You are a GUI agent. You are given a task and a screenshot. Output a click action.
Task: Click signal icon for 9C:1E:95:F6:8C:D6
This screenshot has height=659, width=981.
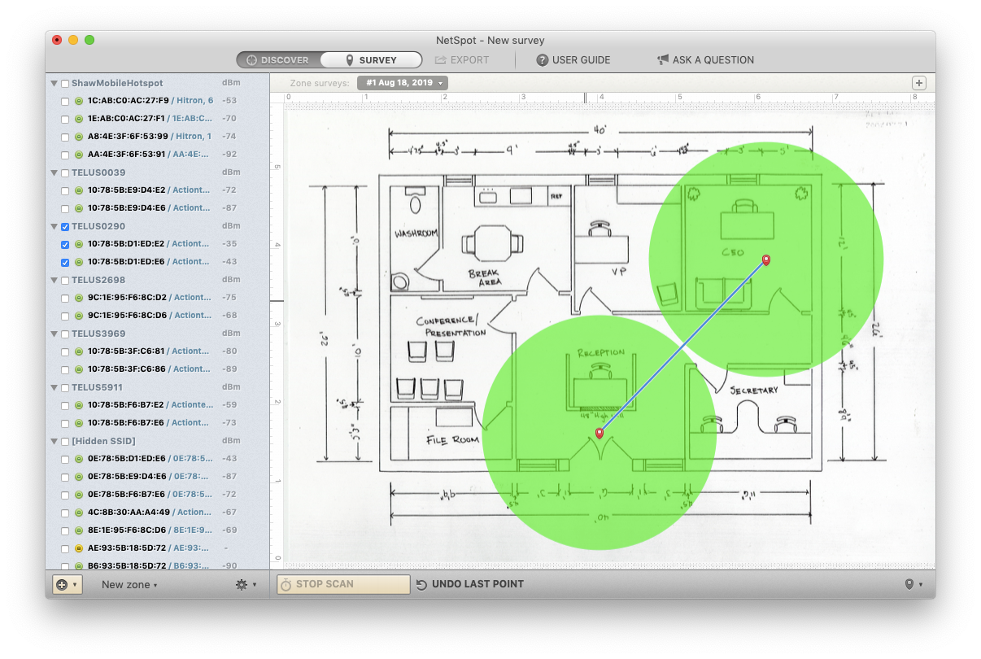coord(79,316)
